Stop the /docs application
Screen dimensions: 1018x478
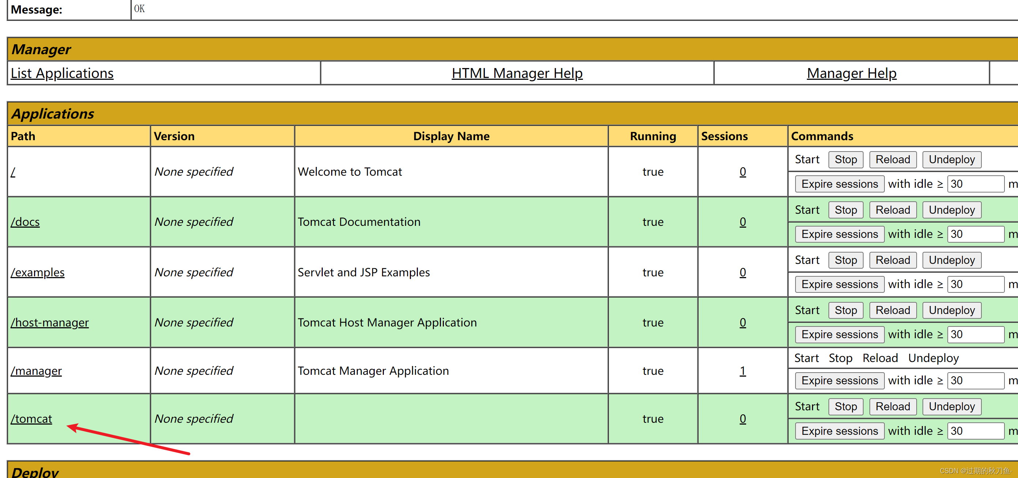846,210
